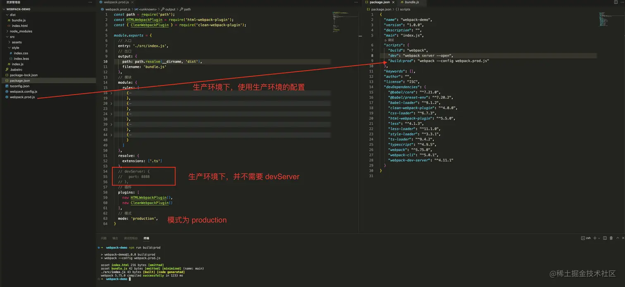Open webpack.config.js file

(x=24, y=92)
